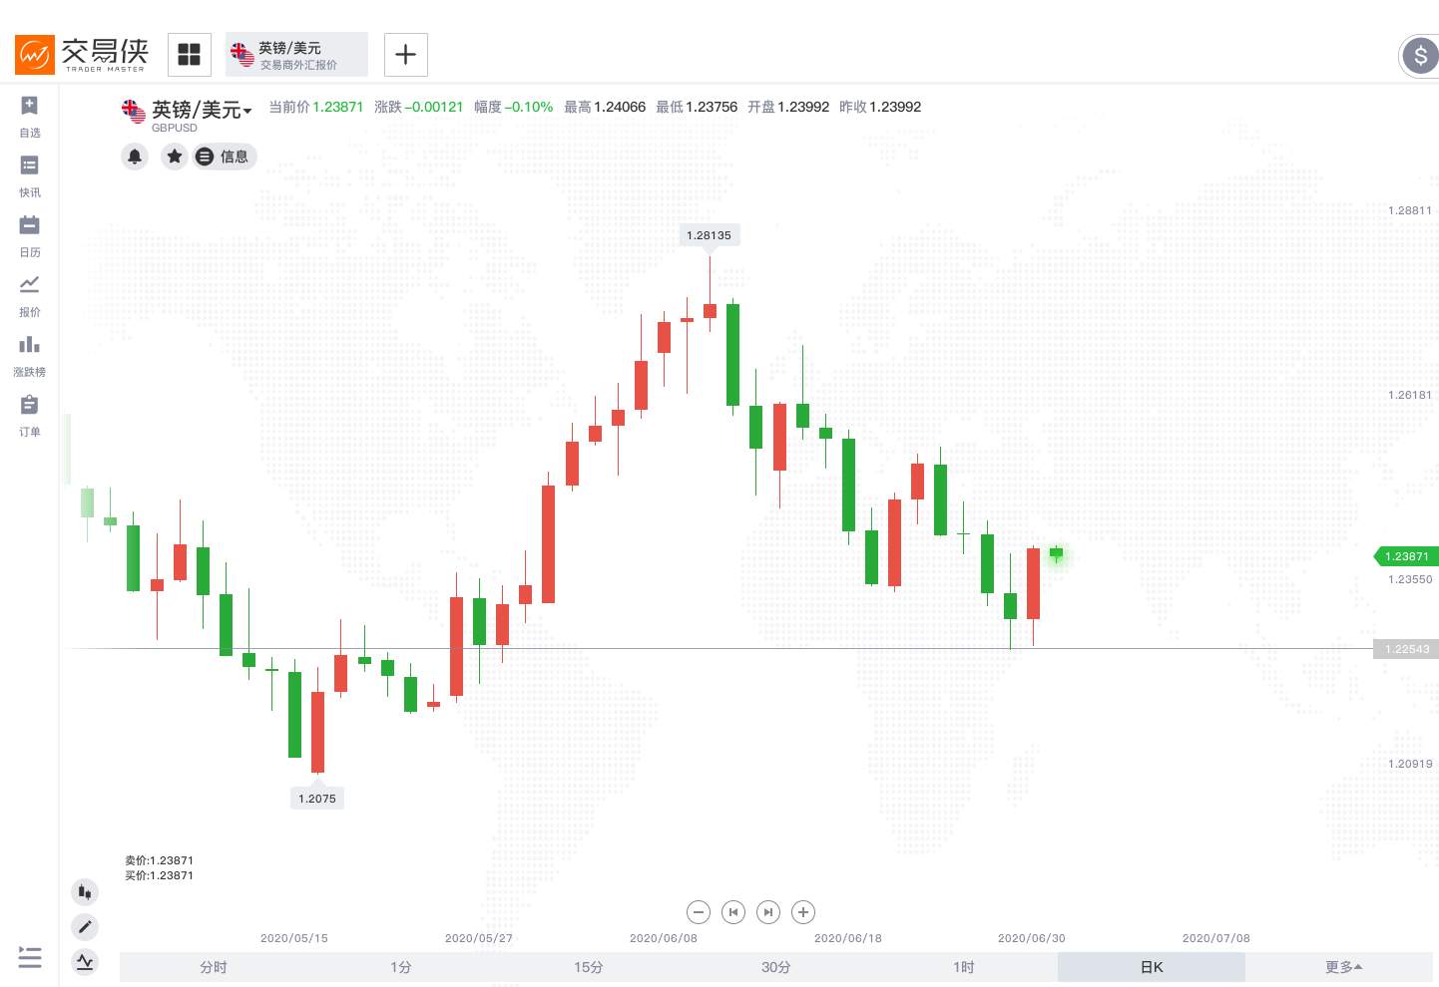Viewport: 1439px width, 987px height.
Task: Click the dollar account icon dropdown
Action: pyautogui.click(x=1420, y=56)
